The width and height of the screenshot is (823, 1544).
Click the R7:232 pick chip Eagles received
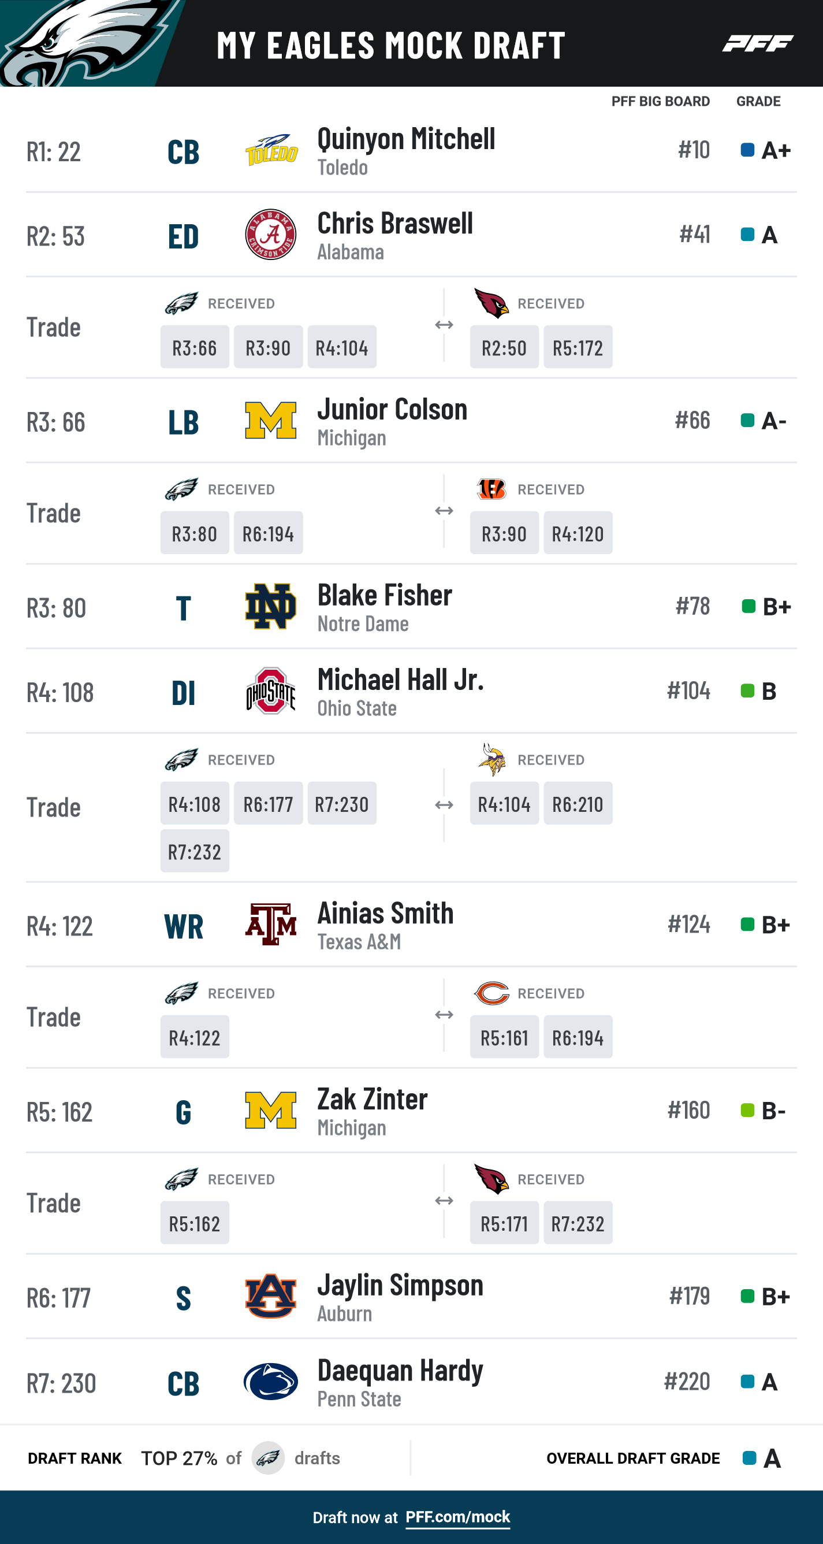pyautogui.click(x=195, y=851)
